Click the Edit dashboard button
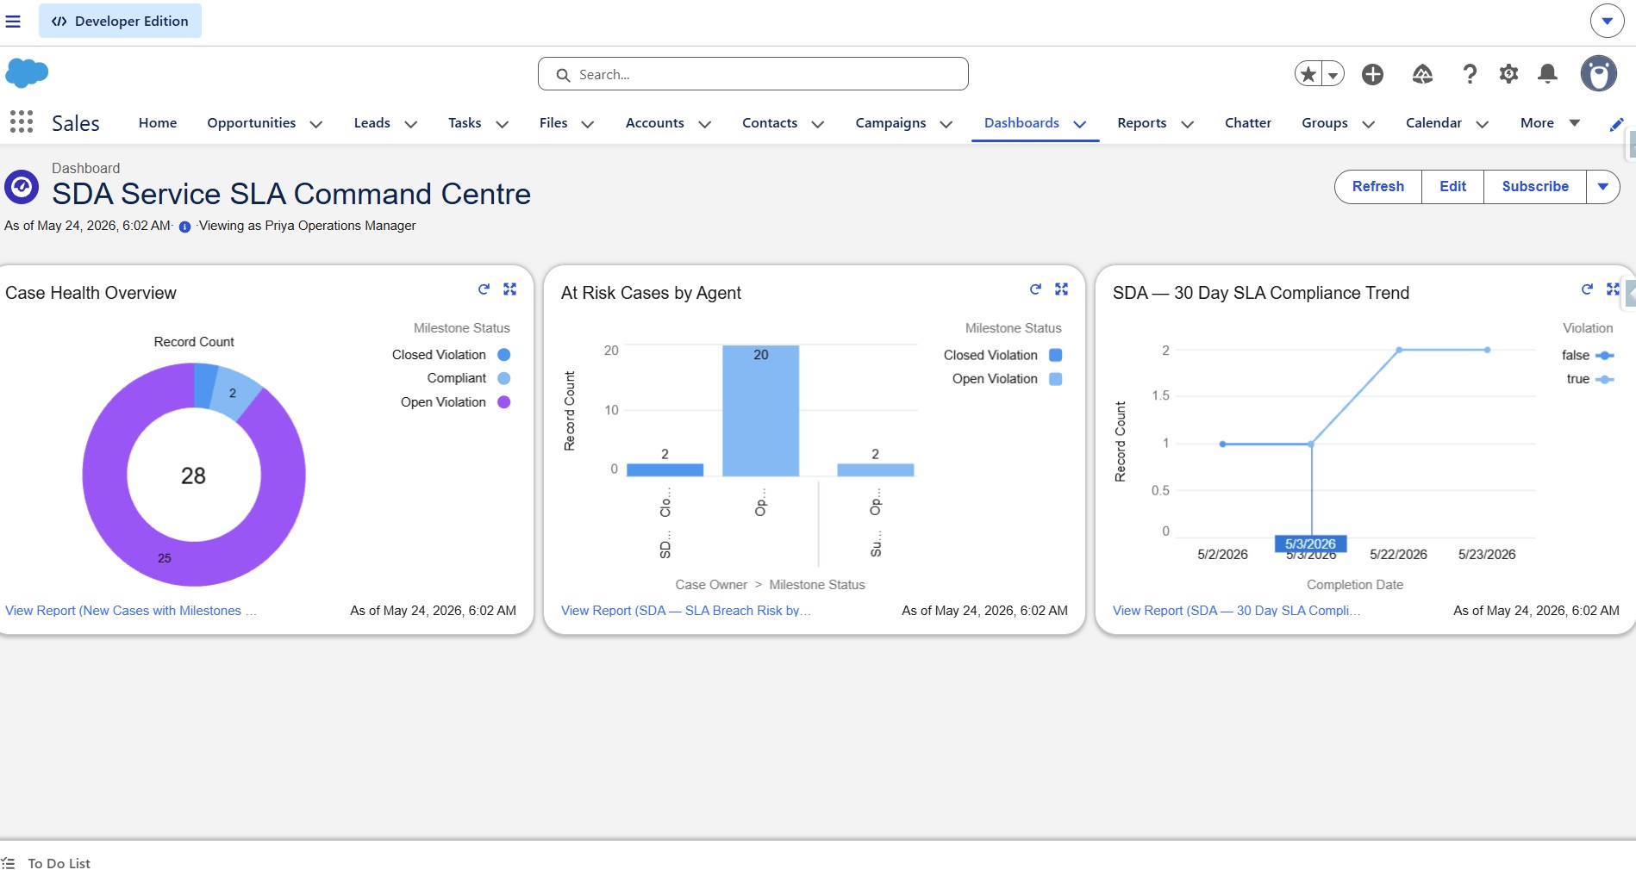 point(1452,187)
